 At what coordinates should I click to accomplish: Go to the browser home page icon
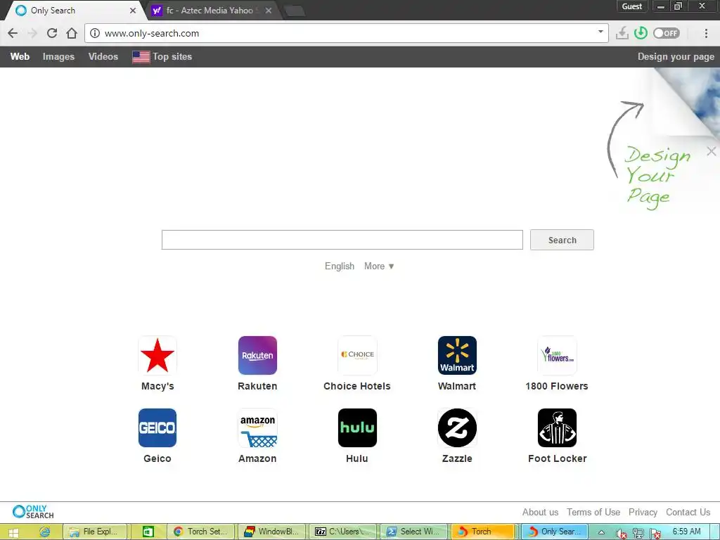tap(72, 33)
